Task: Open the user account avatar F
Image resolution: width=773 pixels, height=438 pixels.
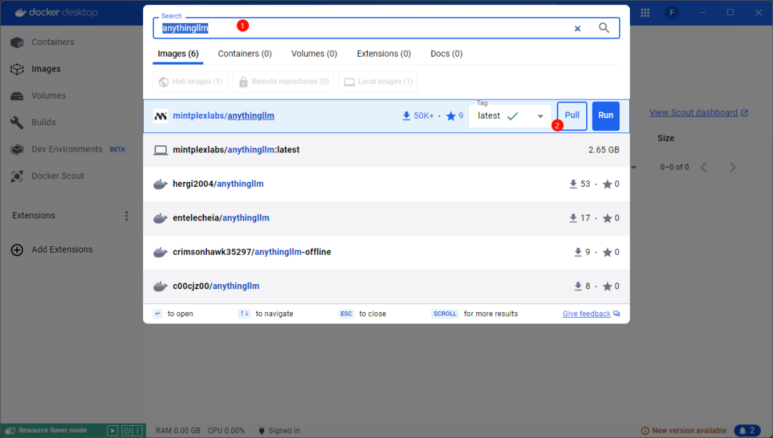Action: (x=671, y=13)
